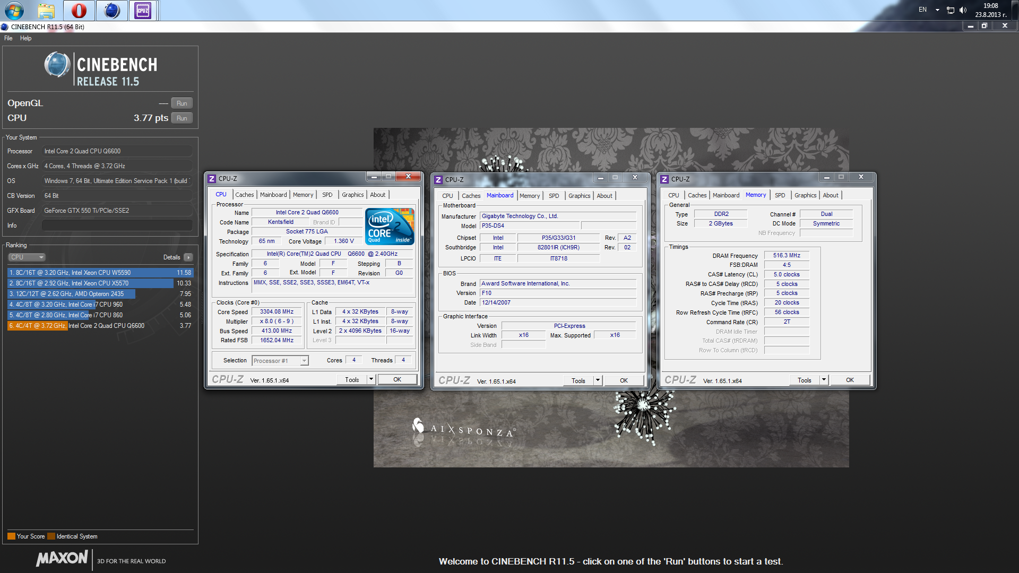
Task: Click the Info input field
Action: click(x=117, y=225)
